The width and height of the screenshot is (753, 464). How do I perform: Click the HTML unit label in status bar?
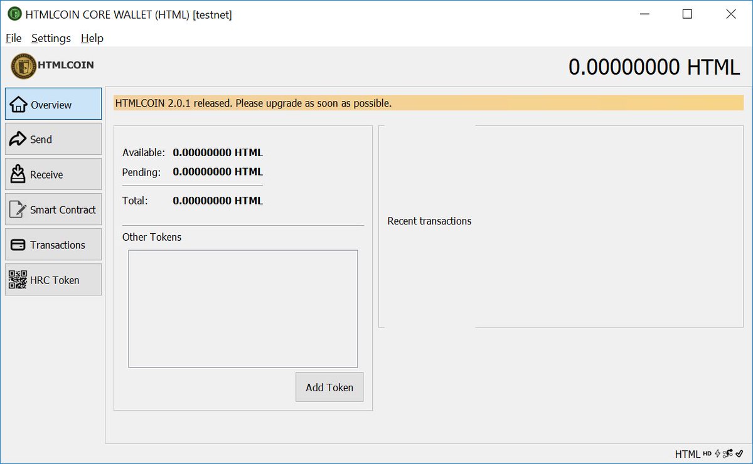coord(688,454)
